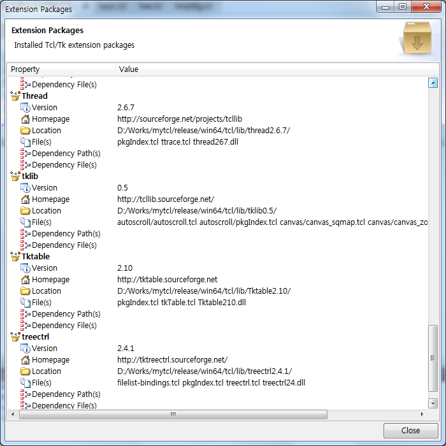Click Thread version value 2.6.7
Image resolution: width=446 pixels, height=446 pixels.
tap(126, 108)
